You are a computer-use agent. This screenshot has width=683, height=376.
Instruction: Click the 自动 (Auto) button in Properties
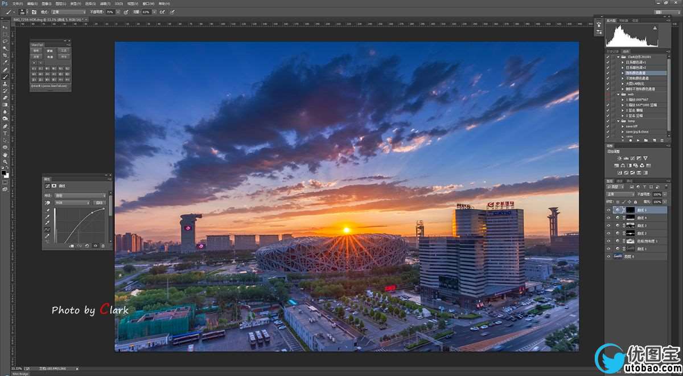pyautogui.click(x=100, y=203)
